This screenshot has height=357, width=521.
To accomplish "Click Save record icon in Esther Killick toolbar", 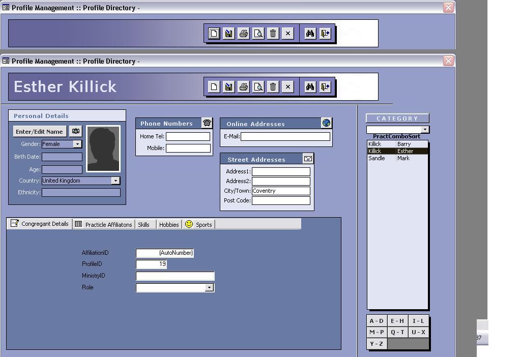I will 228,87.
